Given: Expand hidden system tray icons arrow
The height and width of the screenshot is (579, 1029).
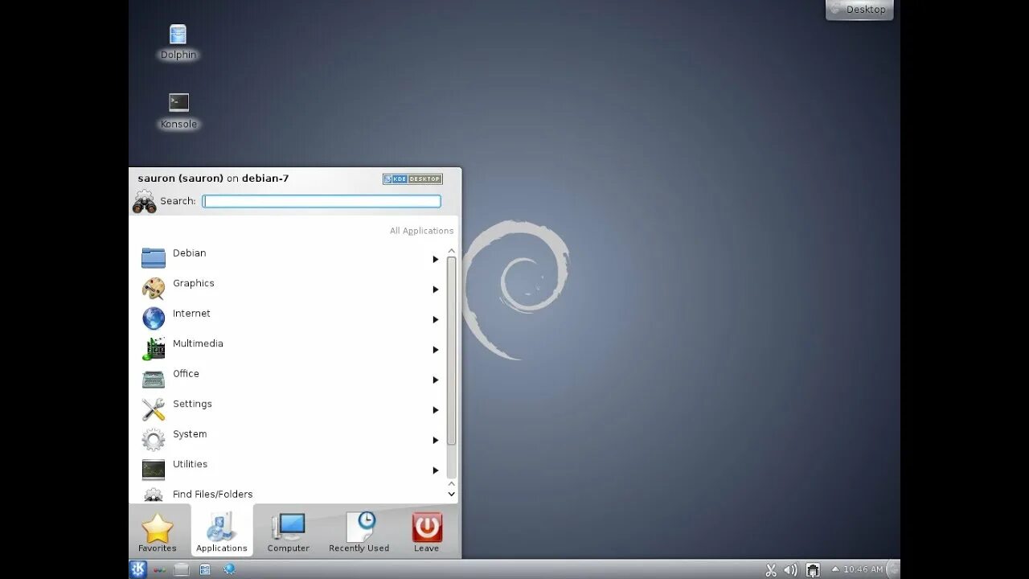Looking at the screenshot, I should point(835,569).
